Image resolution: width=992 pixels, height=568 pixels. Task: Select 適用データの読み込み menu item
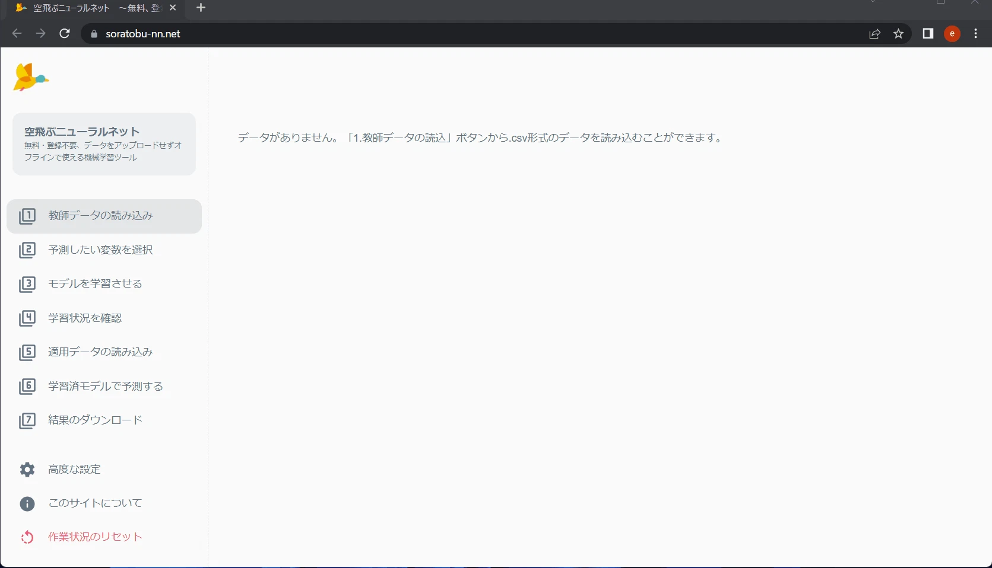tap(104, 352)
